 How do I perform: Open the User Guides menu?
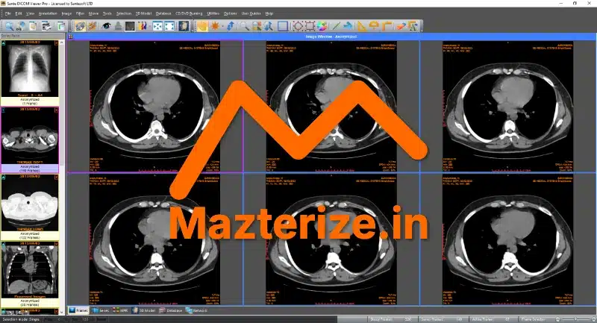point(251,13)
